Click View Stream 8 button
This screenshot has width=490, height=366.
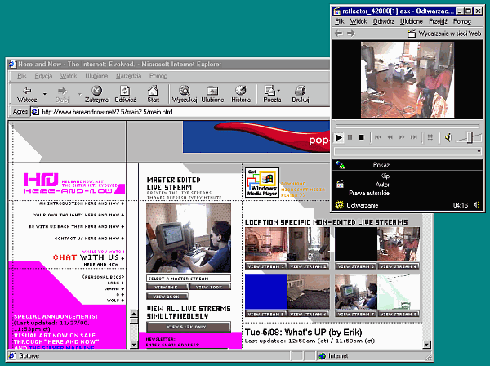[399, 314]
